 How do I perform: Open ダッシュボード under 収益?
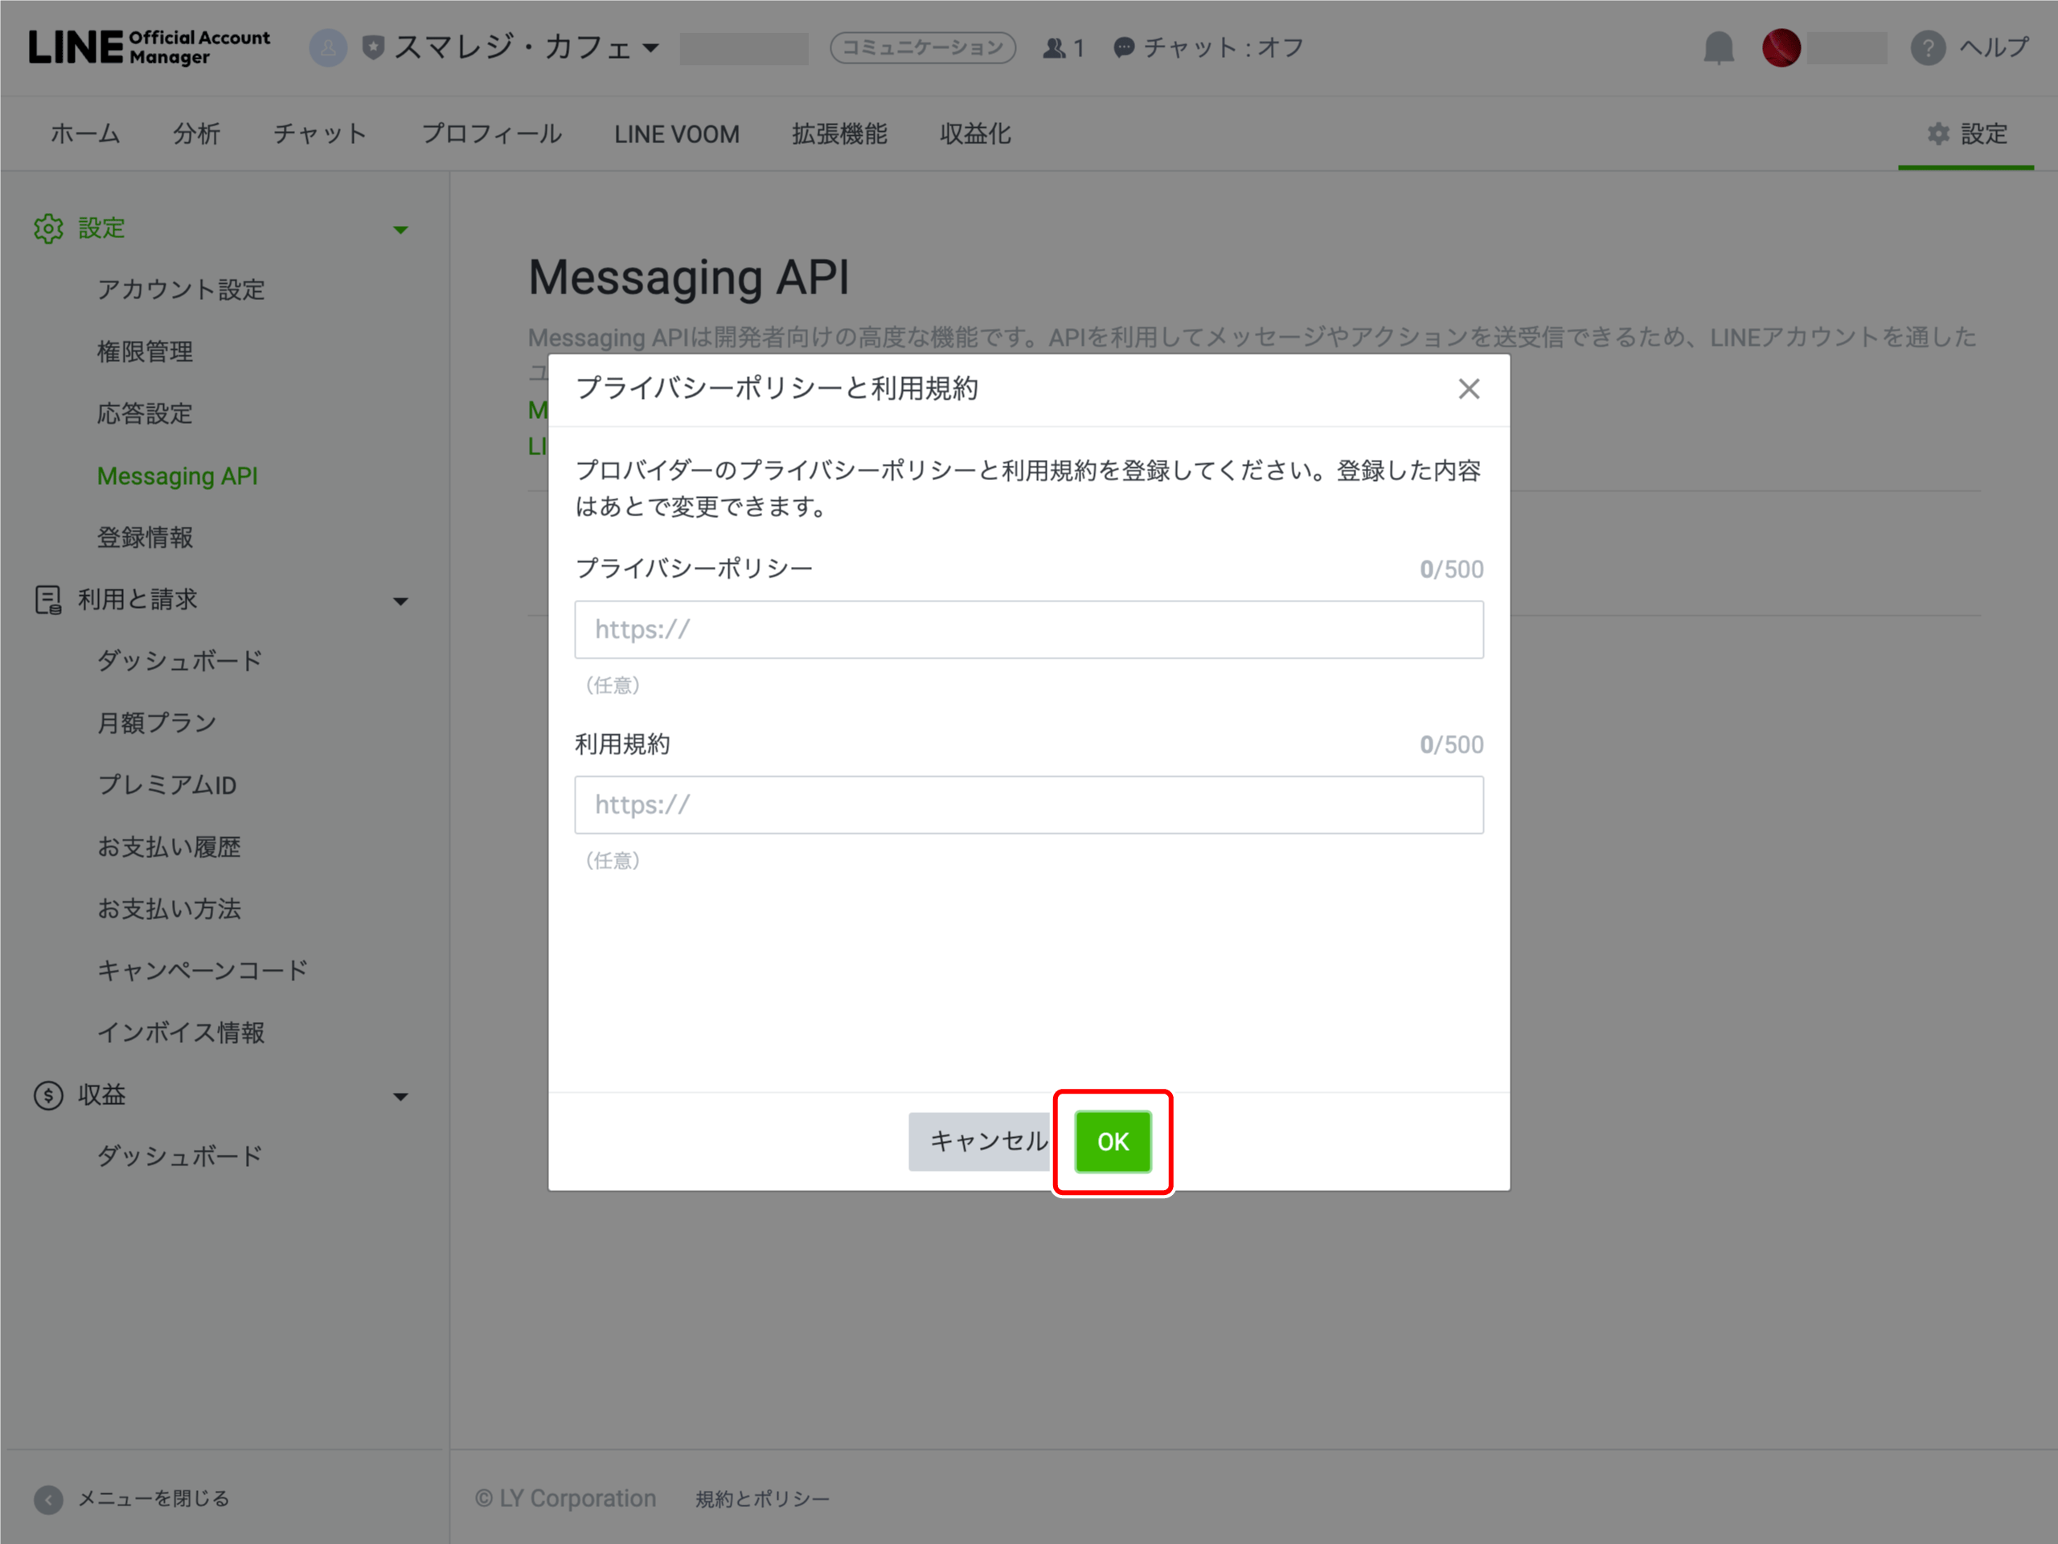(x=181, y=1156)
